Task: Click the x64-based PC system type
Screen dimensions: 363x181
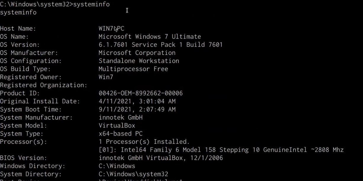Action: pyautogui.click(x=120, y=134)
